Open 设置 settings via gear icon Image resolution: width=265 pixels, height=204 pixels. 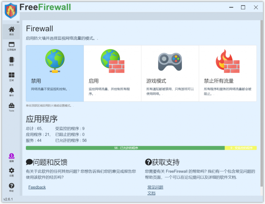(11, 171)
